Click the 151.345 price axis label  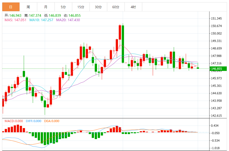[216, 18]
